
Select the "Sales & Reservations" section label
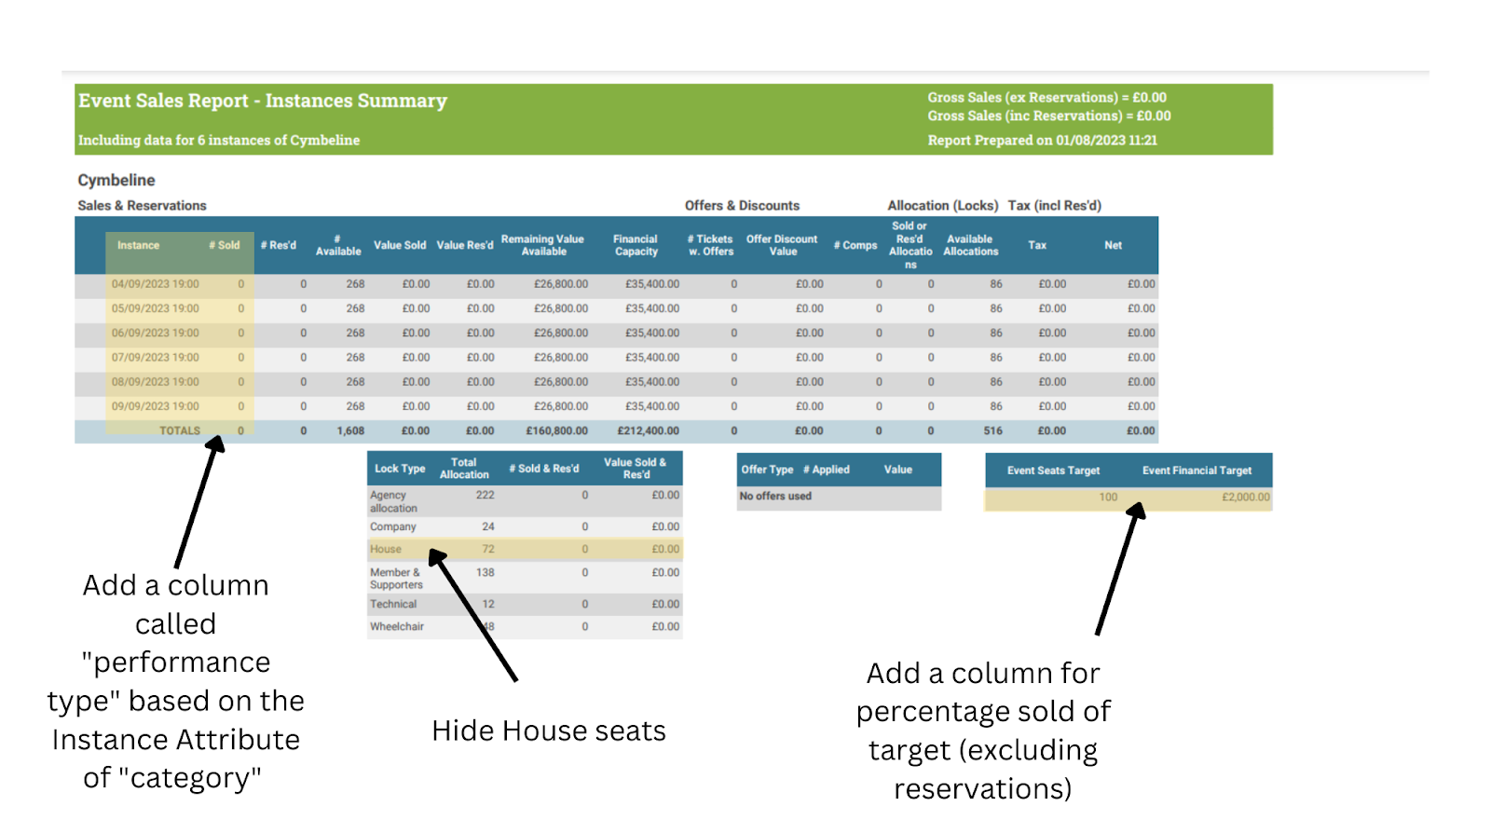pyautogui.click(x=142, y=205)
